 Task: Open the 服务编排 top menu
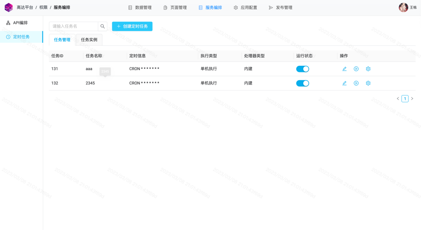[210, 7]
